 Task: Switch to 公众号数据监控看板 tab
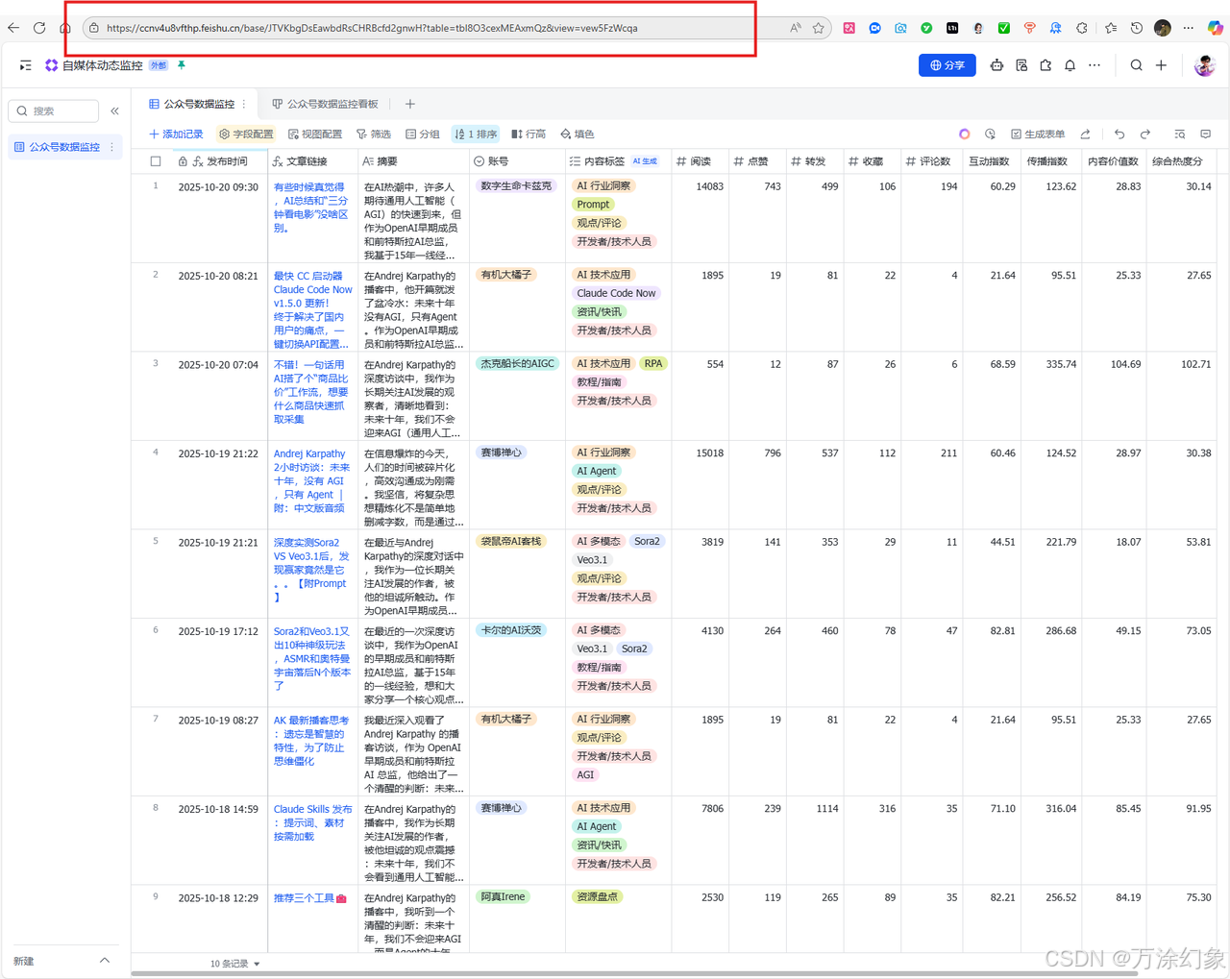tap(326, 104)
